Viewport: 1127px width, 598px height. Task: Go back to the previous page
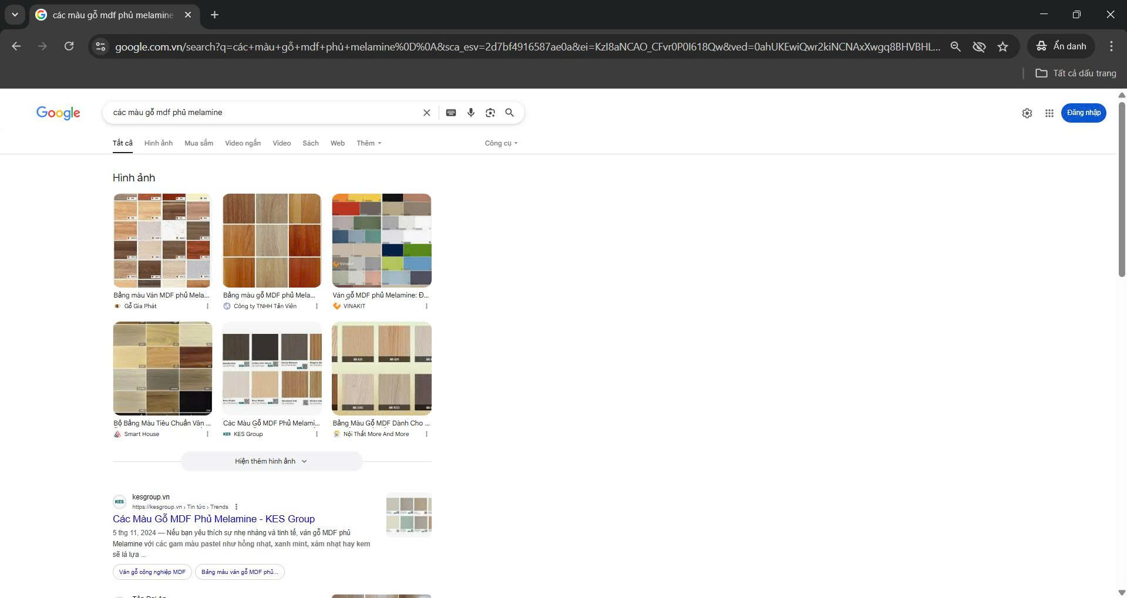pyautogui.click(x=16, y=46)
